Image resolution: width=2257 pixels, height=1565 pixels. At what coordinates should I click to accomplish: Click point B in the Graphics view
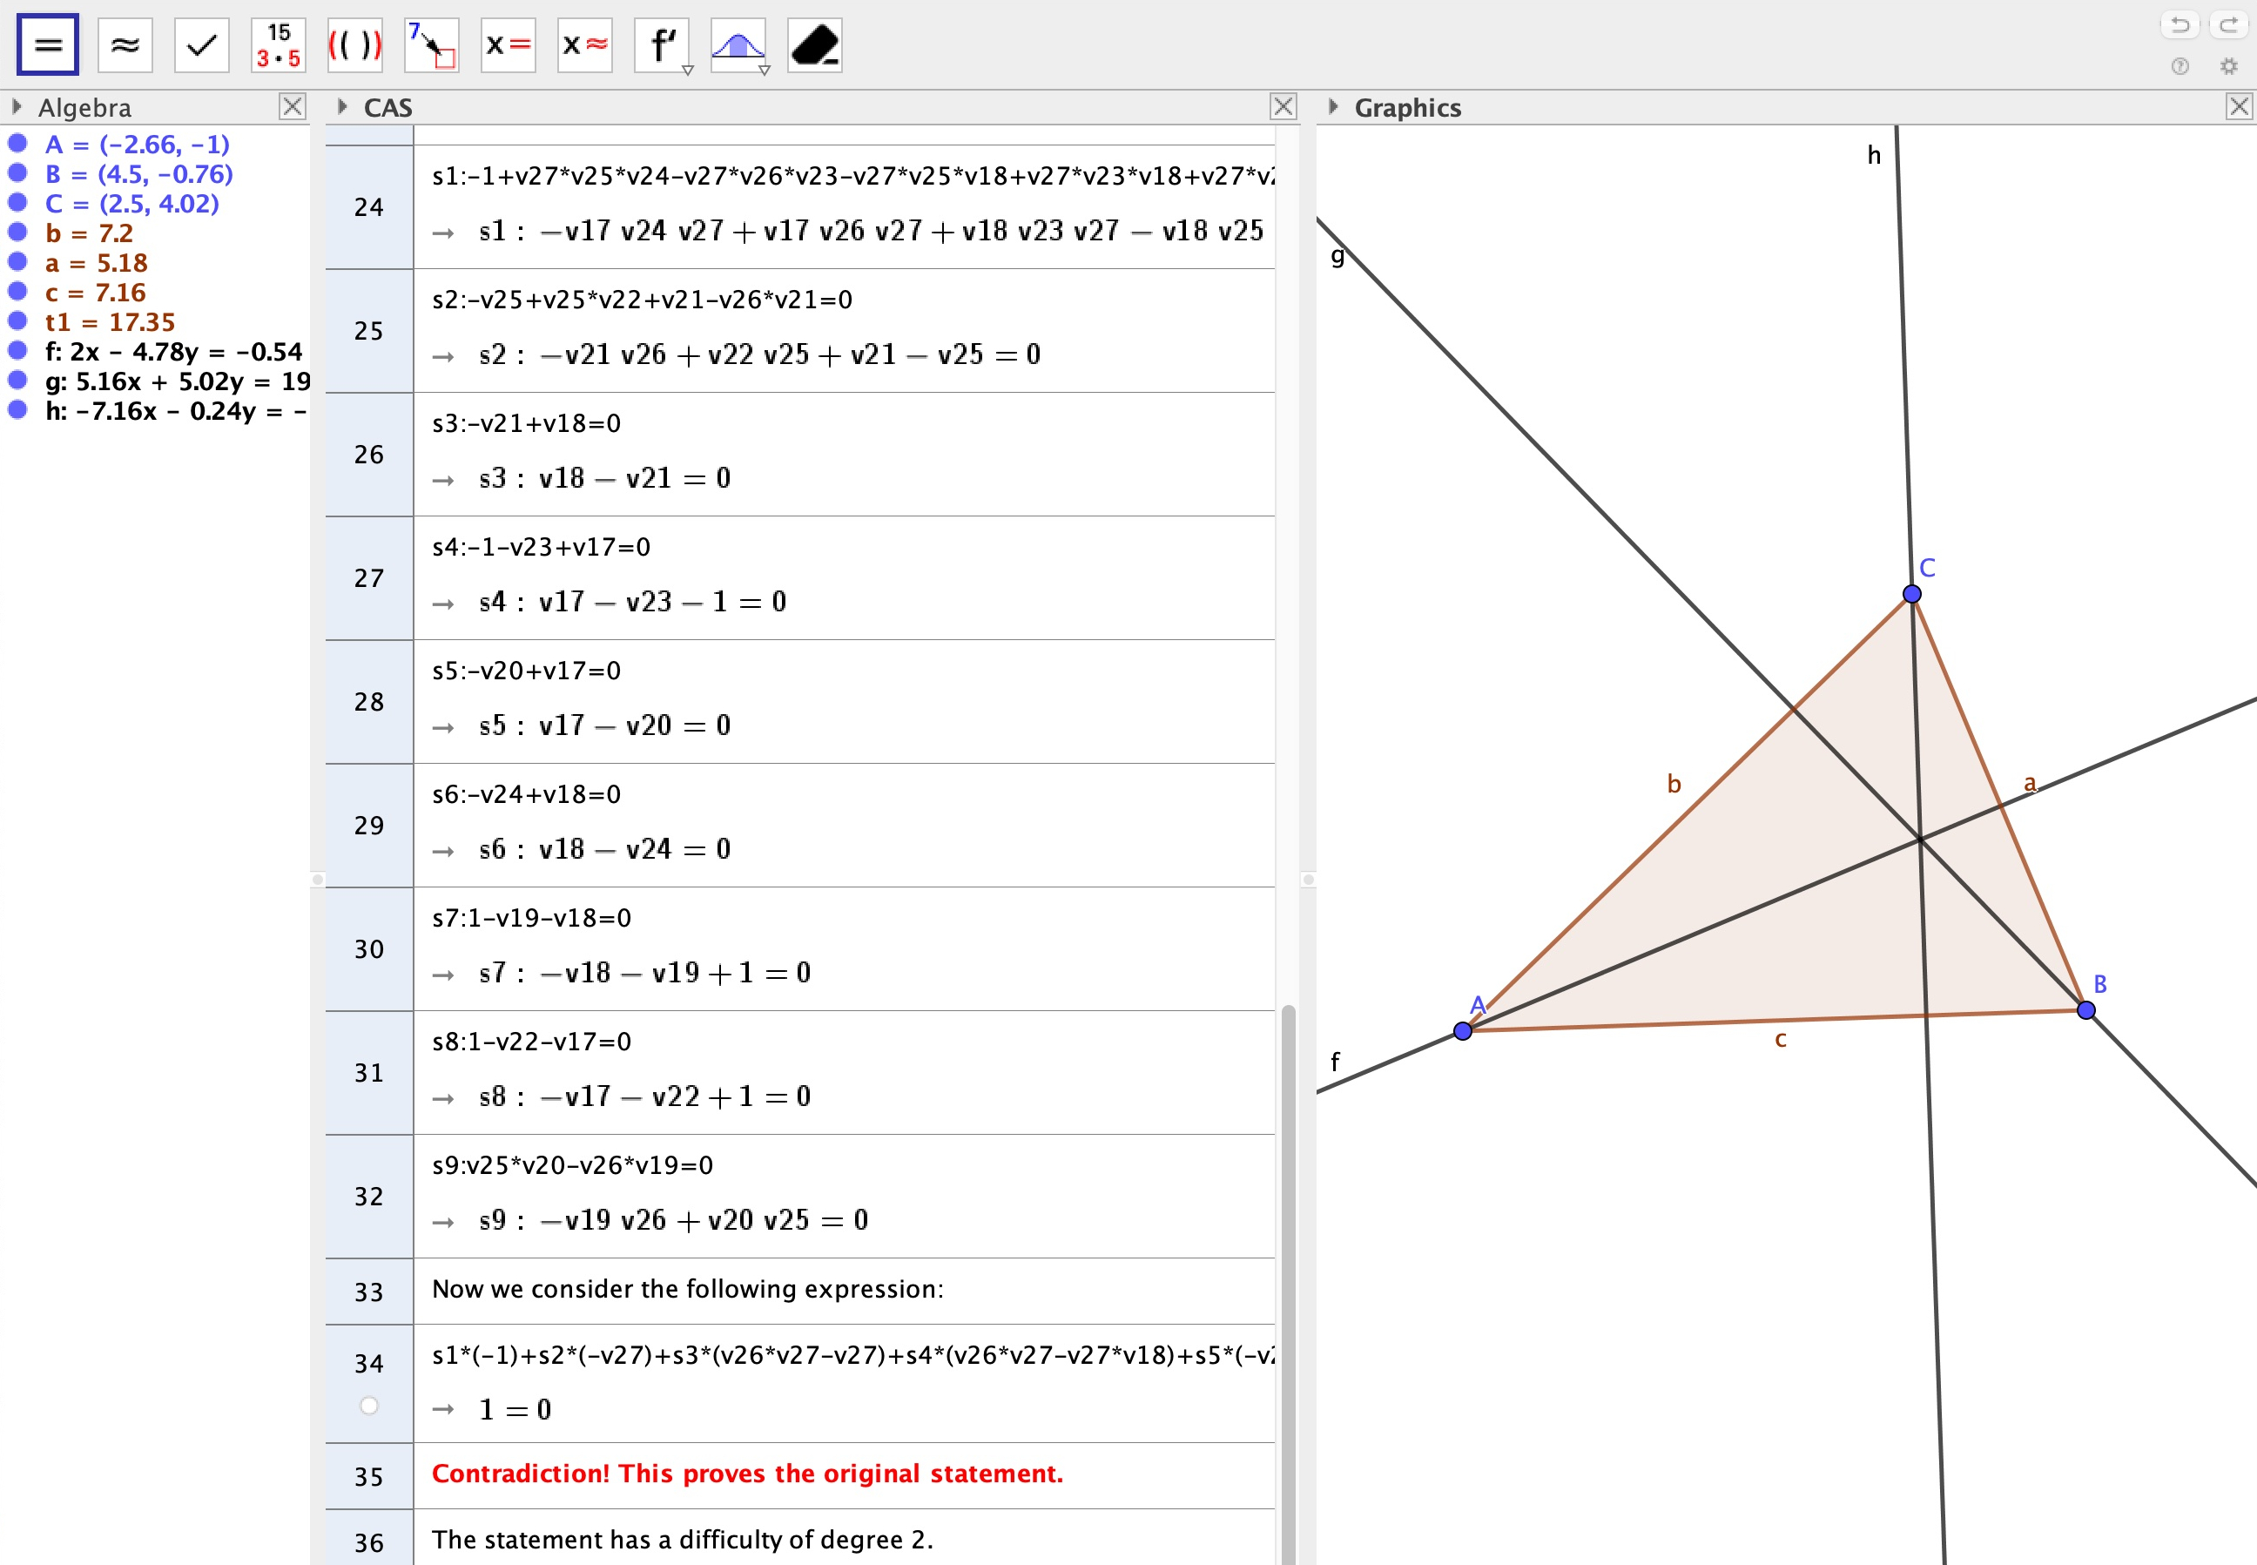click(x=2085, y=1010)
